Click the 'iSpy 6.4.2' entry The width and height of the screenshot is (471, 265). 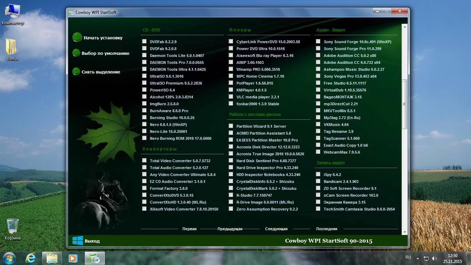click(332, 175)
